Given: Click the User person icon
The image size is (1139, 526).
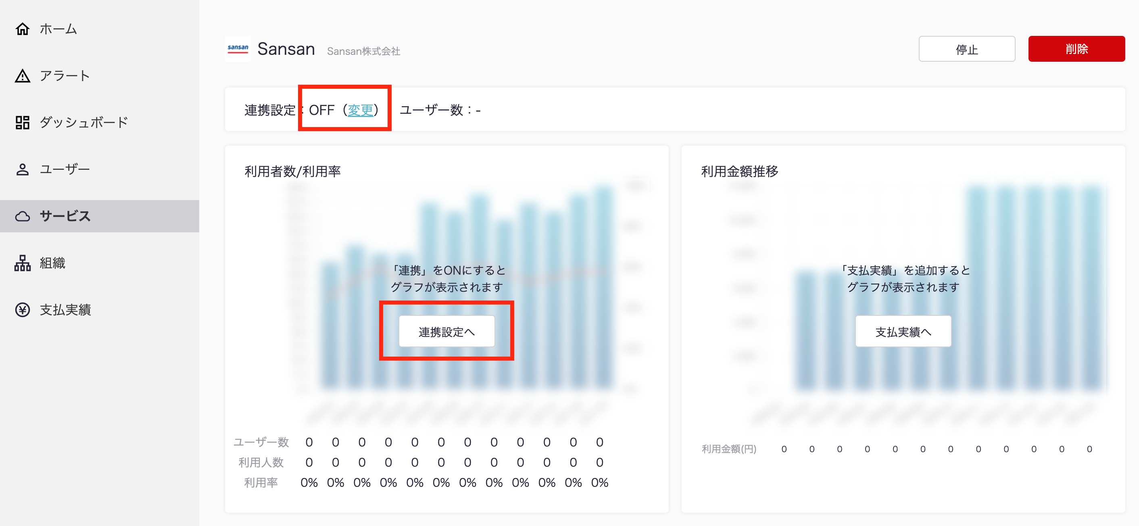Looking at the screenshot, I should click(x=23, y=169).
